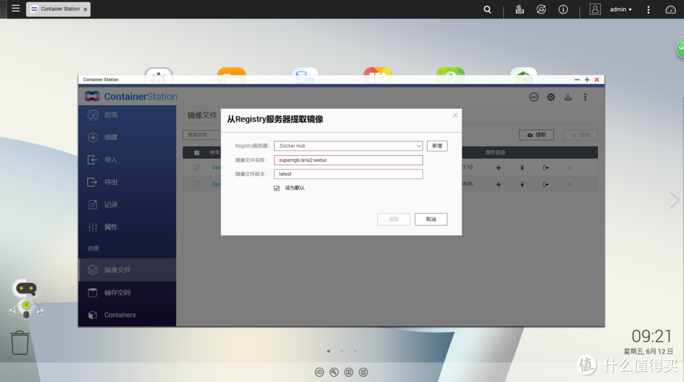684x382 pixels.
Task: Open 创建 create in sidebar
Action: [x=127, y=137]
